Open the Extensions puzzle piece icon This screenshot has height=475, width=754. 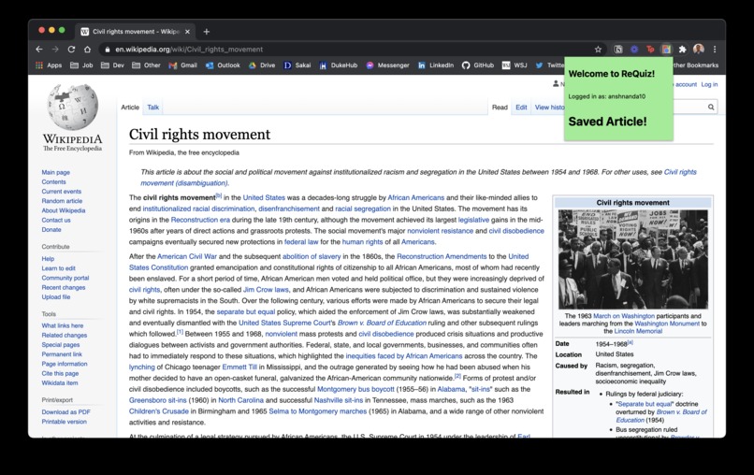[682, 49]
